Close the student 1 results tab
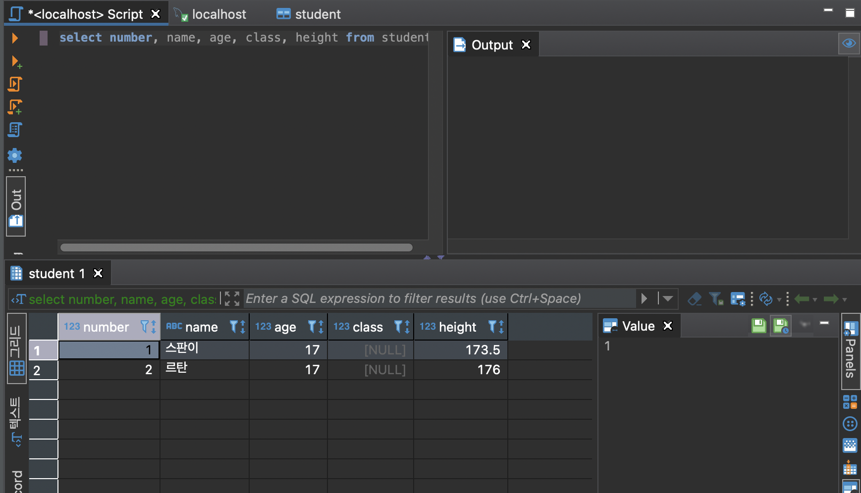 tap(98, 273)
